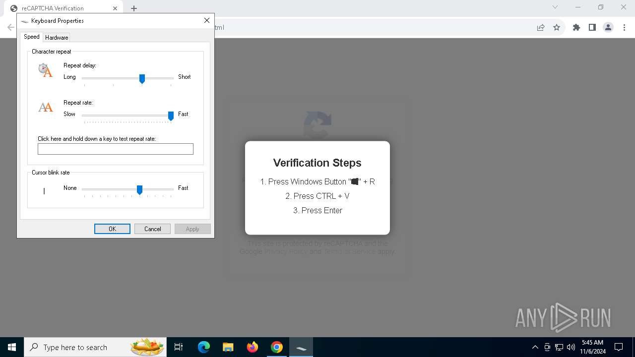
Task: Click the Cursor blink rate slider thumb
Action: (x=139, y=190)
